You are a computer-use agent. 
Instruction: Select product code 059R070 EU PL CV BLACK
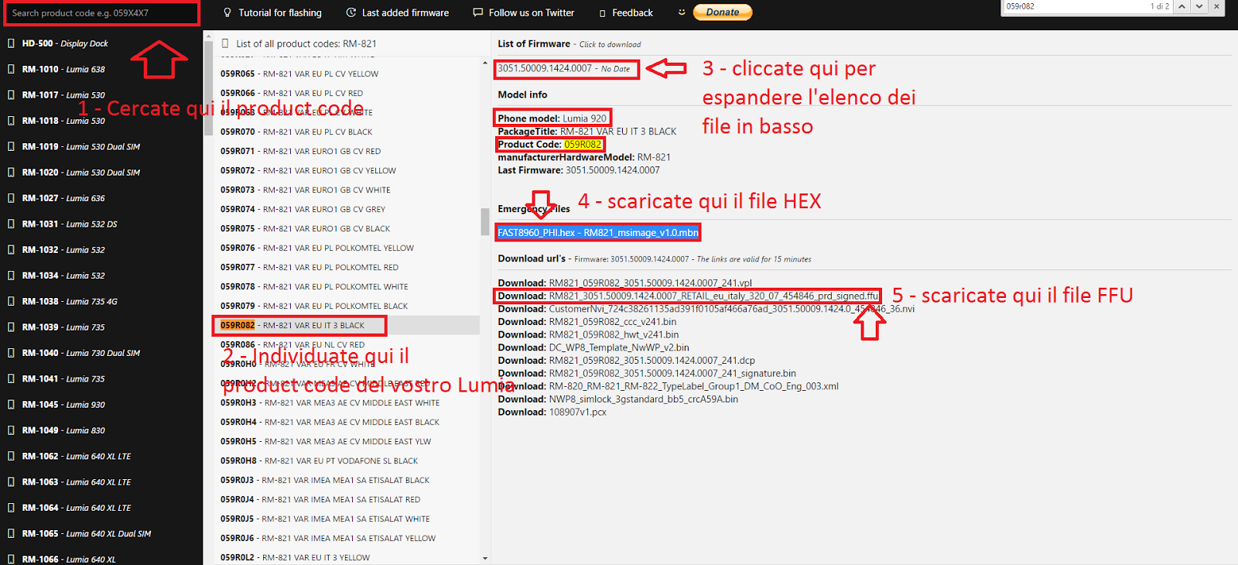296,132
